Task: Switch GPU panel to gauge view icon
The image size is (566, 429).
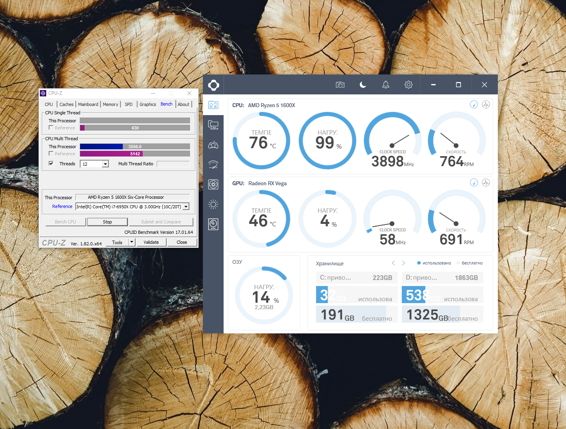Action: tap(474, 182)
